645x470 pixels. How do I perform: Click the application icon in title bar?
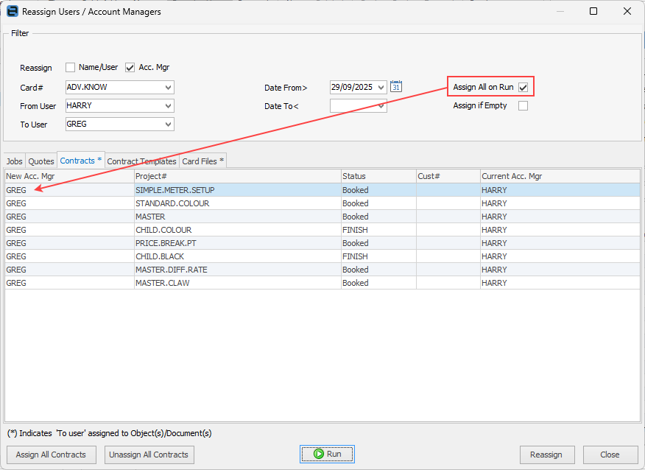tap(12, 12)
